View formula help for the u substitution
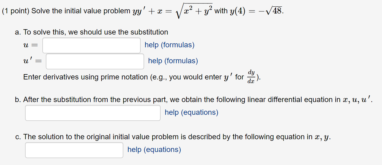 coord(169,45)
